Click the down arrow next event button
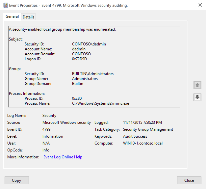Screen dimensions: 206x189 pyautogui.click(x=197, y=97)
